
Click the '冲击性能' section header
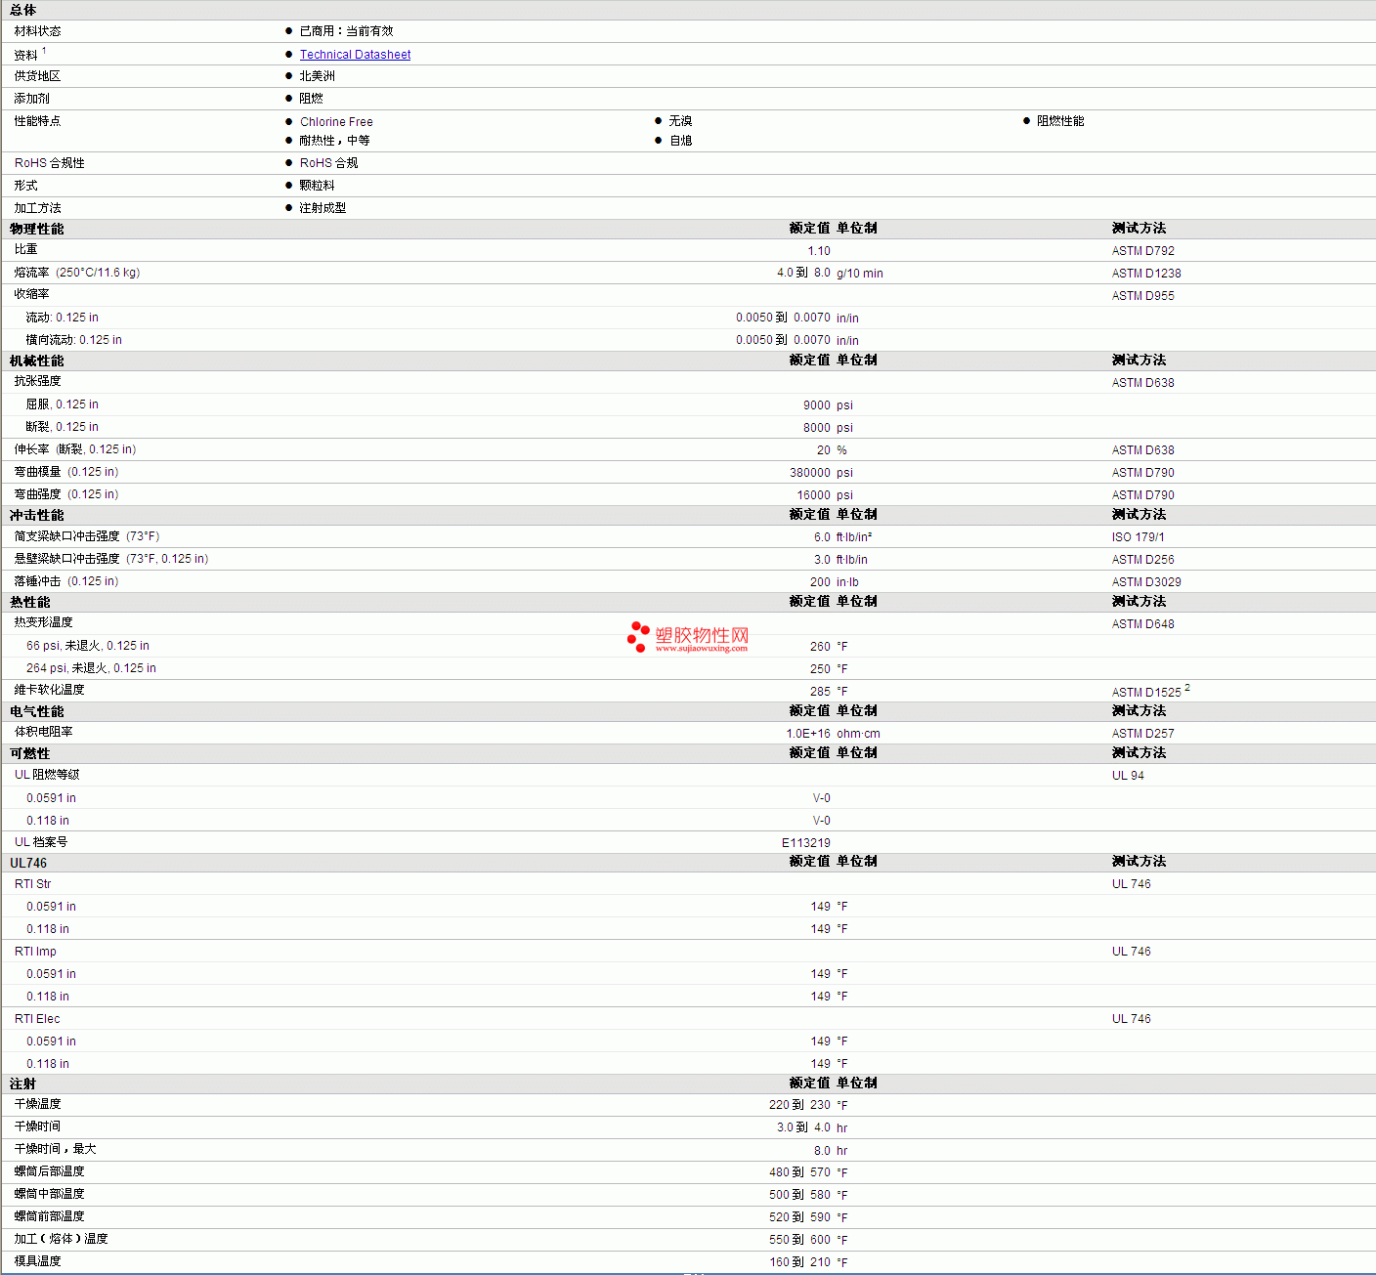pyautogui.click(x=37, y=515)
